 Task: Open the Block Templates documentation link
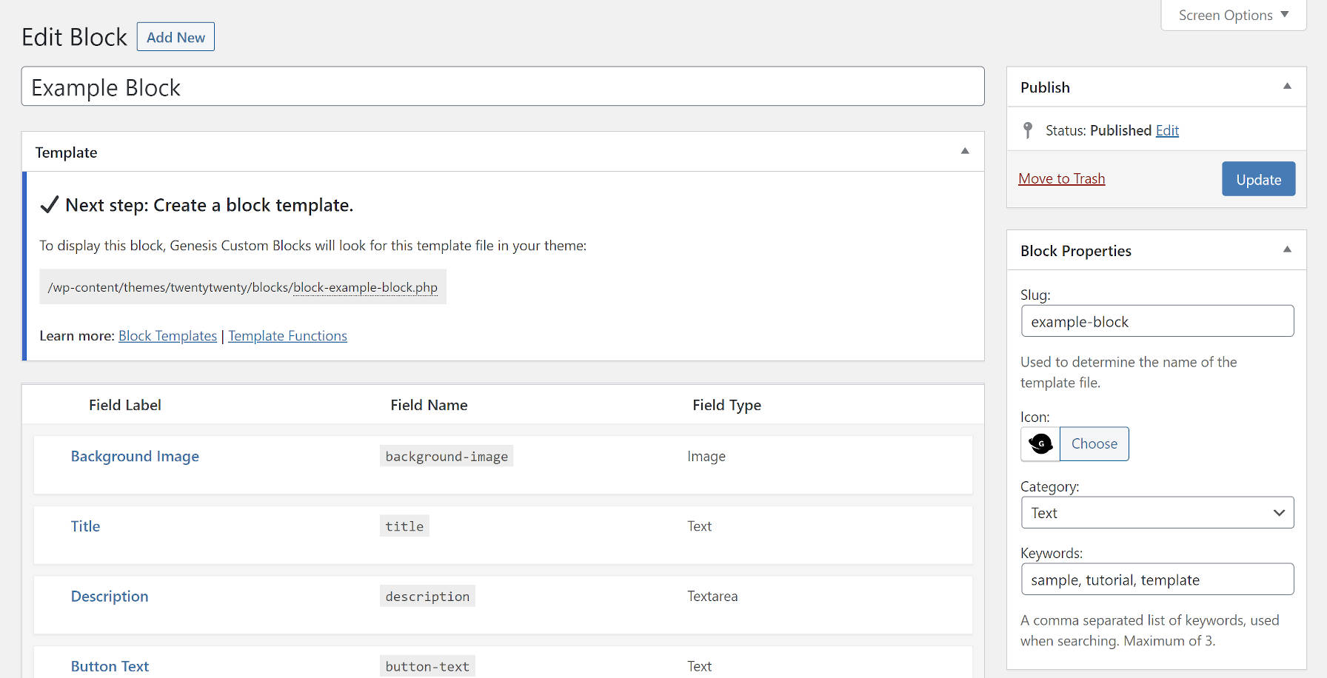[167, 335]
